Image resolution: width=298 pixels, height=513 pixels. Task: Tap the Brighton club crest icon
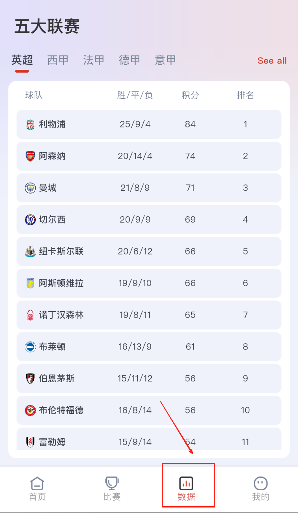click(30, 347)
